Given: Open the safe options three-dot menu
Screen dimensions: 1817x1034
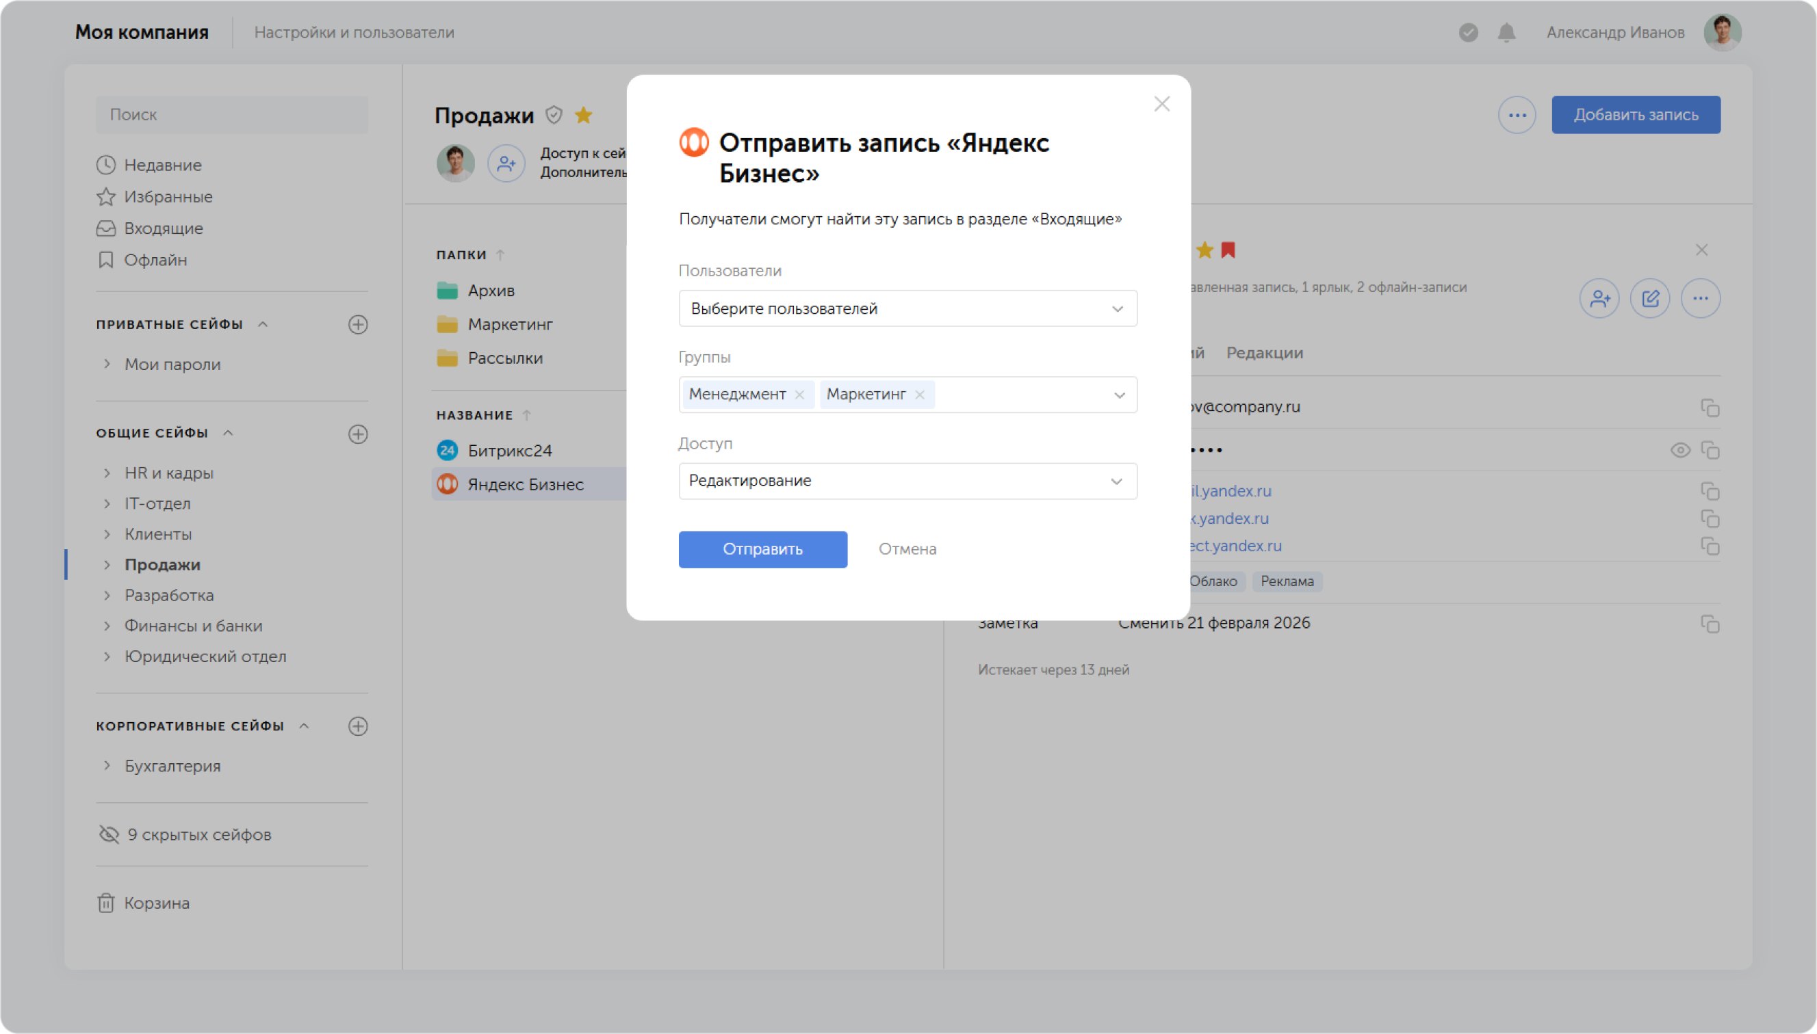Looking at the screenshot, I should click(1517, 115).
